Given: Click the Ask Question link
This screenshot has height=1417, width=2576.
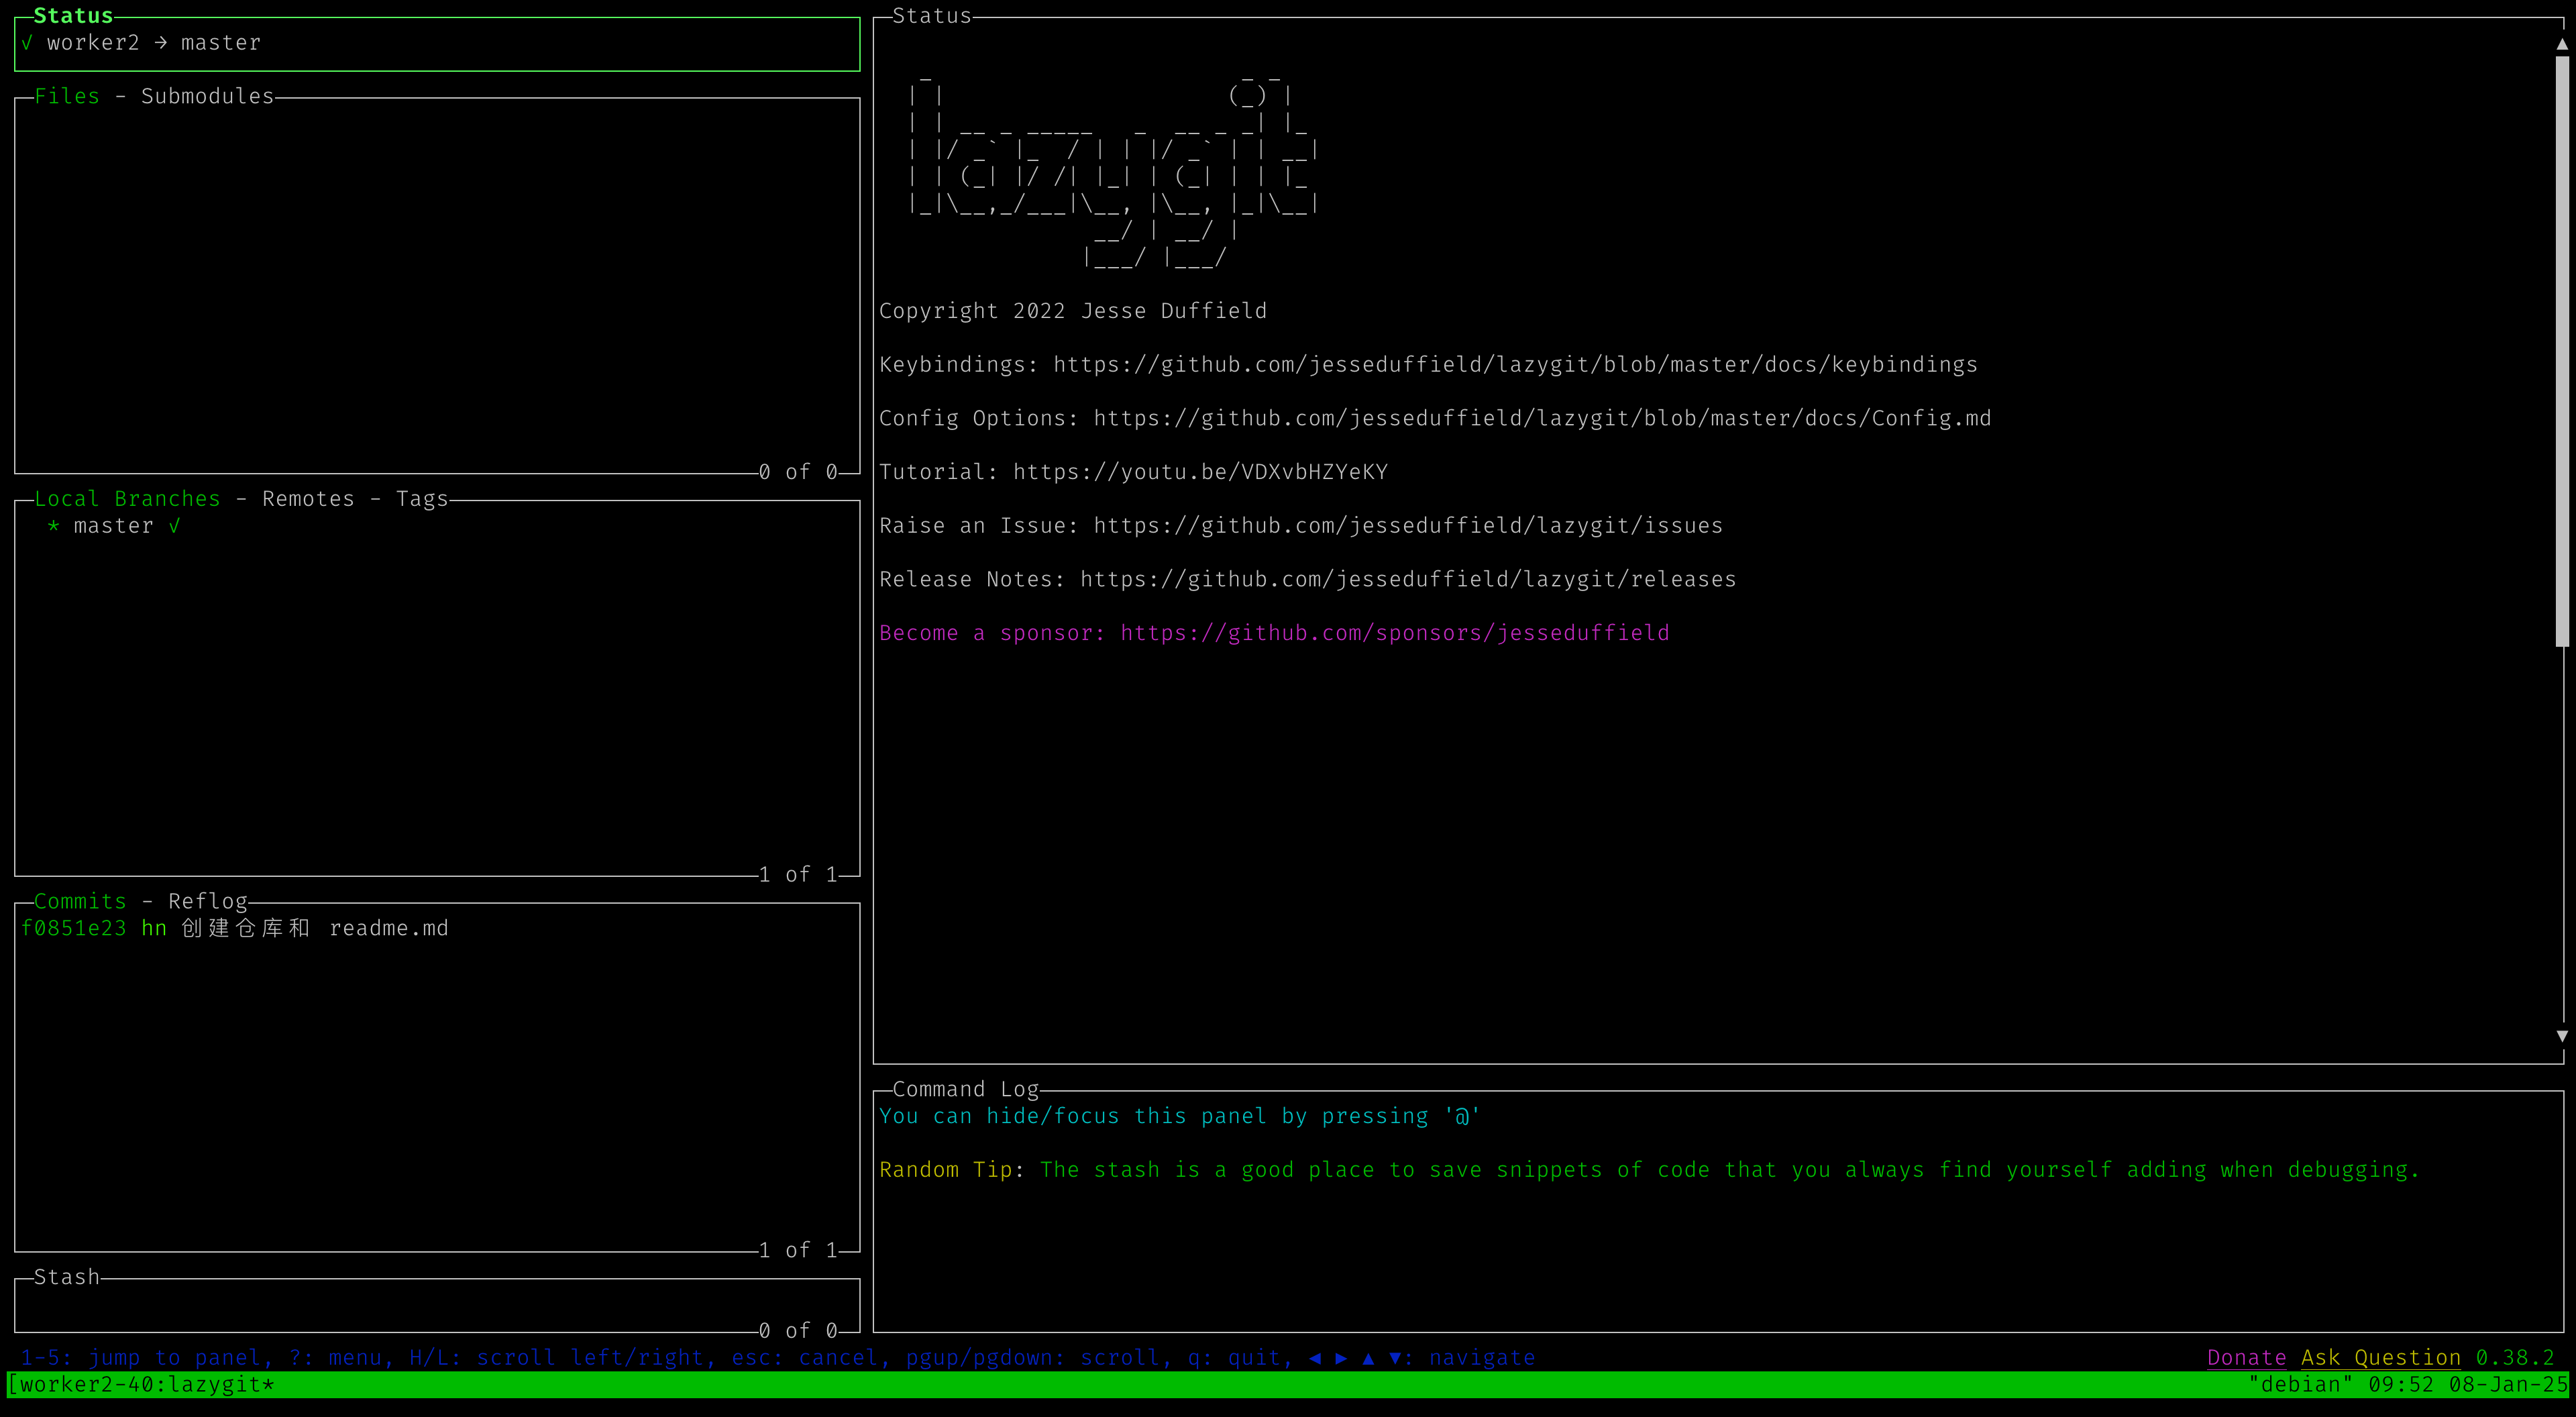Looking at the screenshot, I should point(2380,1357).
